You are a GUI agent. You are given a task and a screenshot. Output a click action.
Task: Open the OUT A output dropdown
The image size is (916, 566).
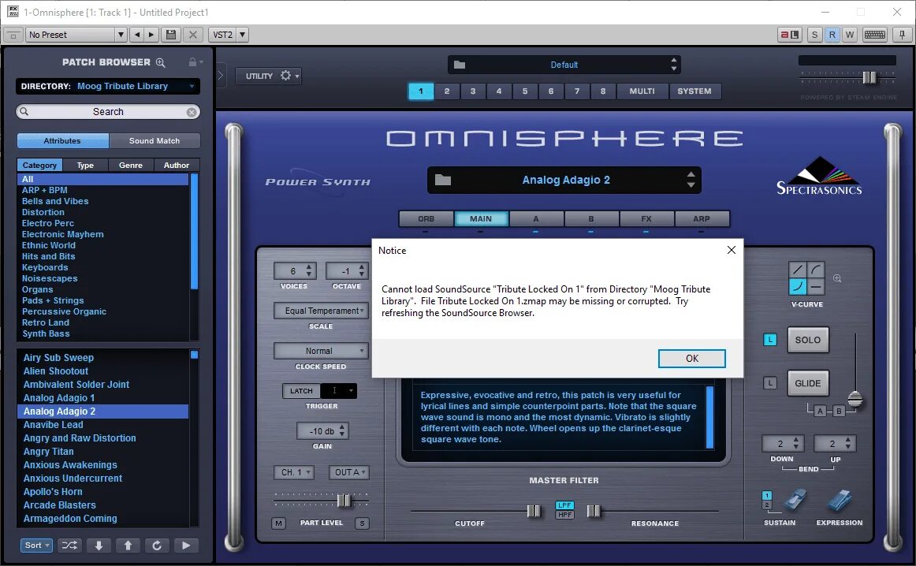coord(348,472)
